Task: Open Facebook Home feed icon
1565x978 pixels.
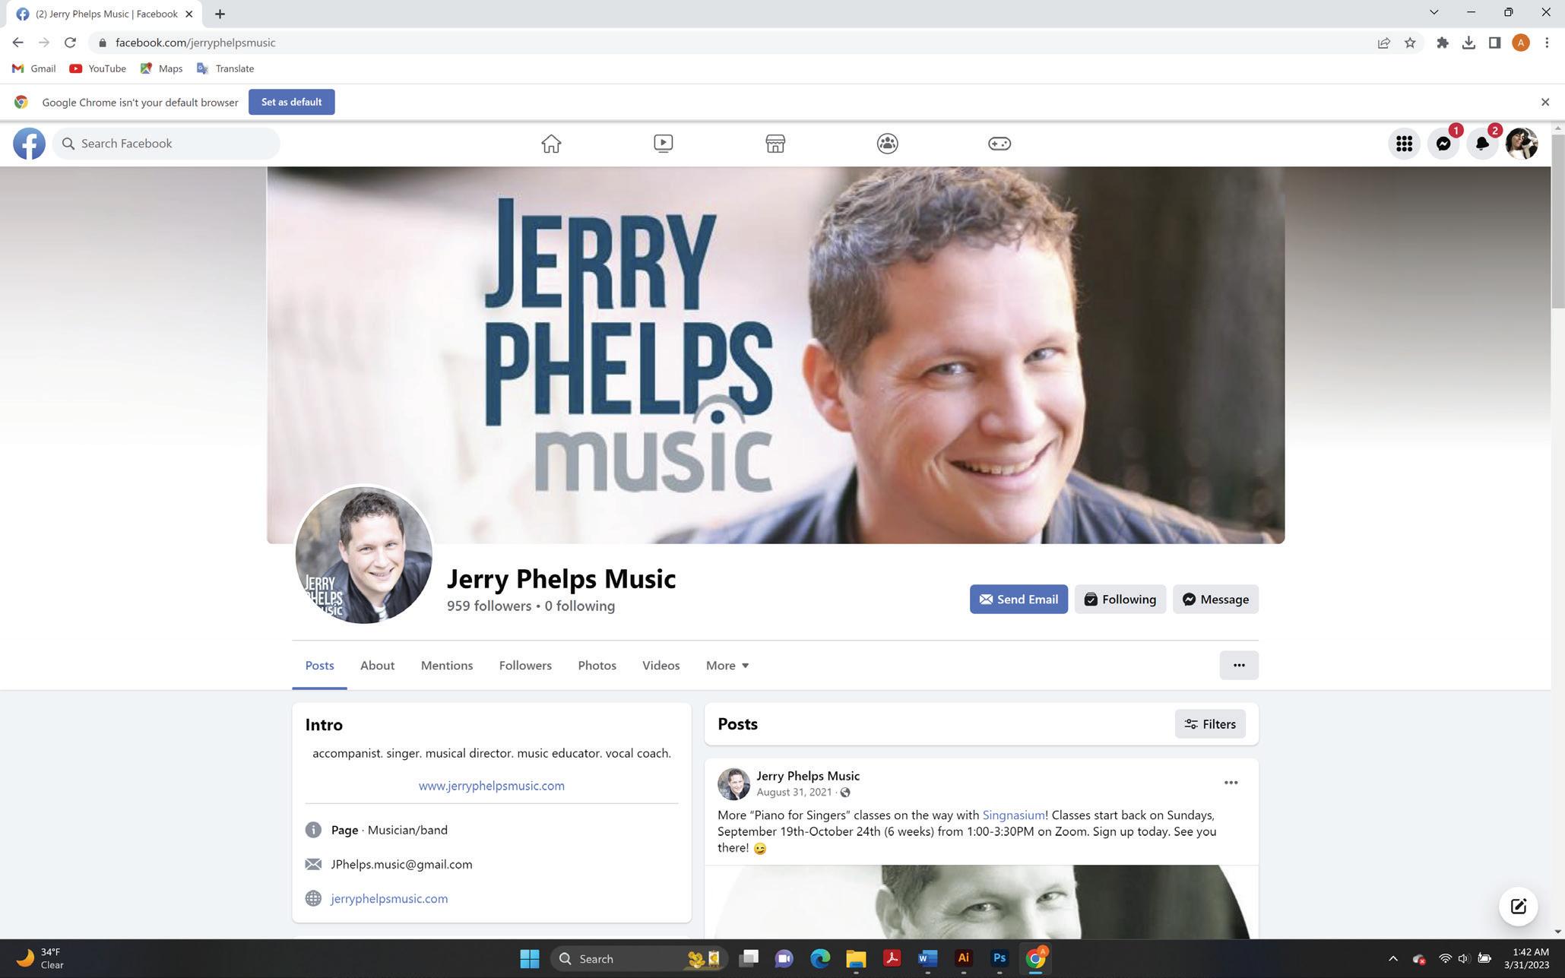Action: (551, 144)
